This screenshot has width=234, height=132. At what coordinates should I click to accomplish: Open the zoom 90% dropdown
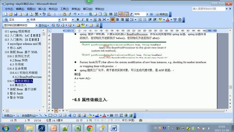(x=147, y=14)
